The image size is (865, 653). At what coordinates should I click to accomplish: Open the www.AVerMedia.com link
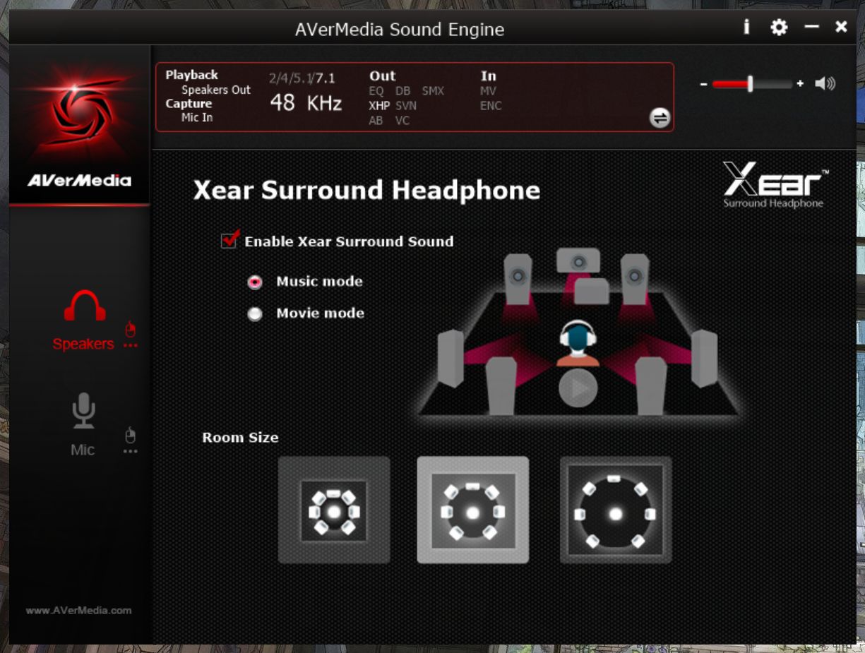tap(78, 611)
